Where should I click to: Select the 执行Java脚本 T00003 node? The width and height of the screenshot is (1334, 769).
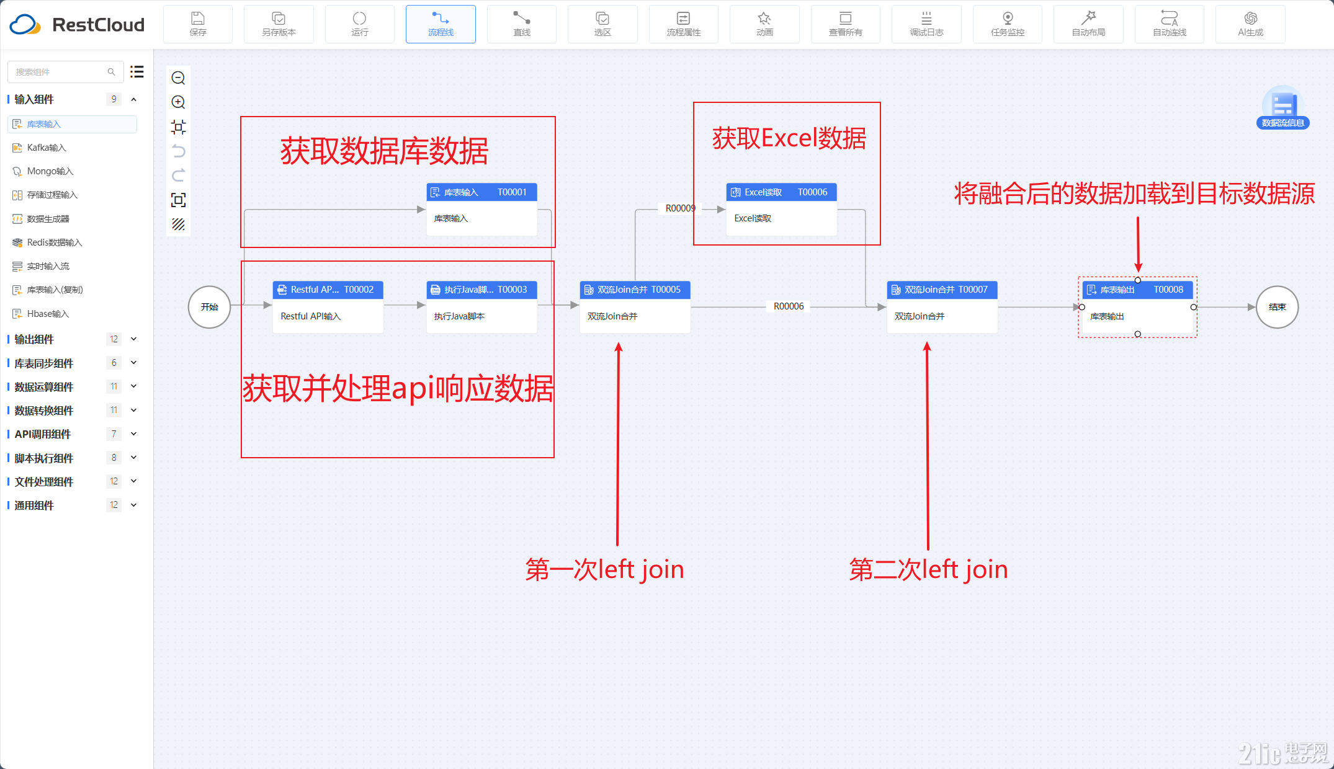tap(481, 307)
